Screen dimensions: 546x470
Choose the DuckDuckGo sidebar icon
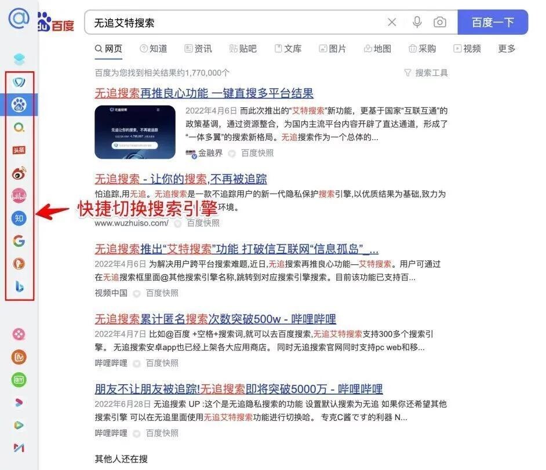pyautogui.click(x=19, y=264)
